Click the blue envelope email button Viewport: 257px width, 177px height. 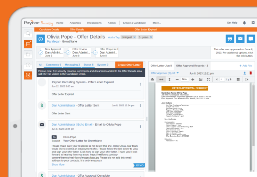point(240,39)
